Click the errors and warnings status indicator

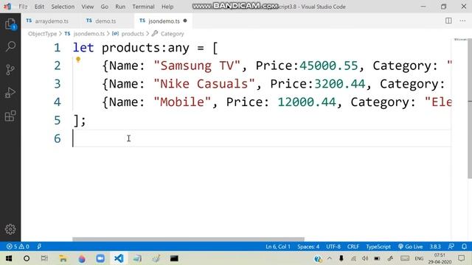tap(18, 247)
